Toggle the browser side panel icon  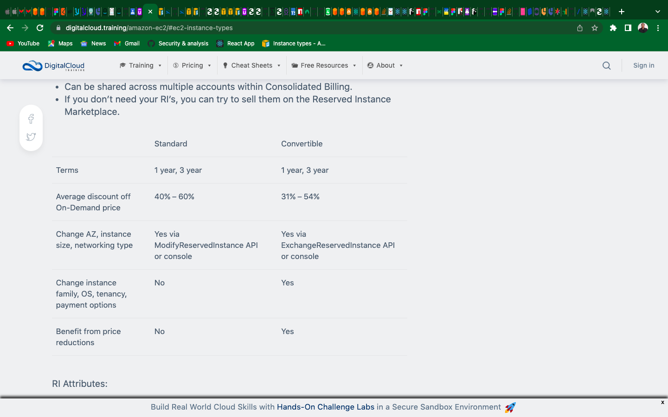(628, 28)
